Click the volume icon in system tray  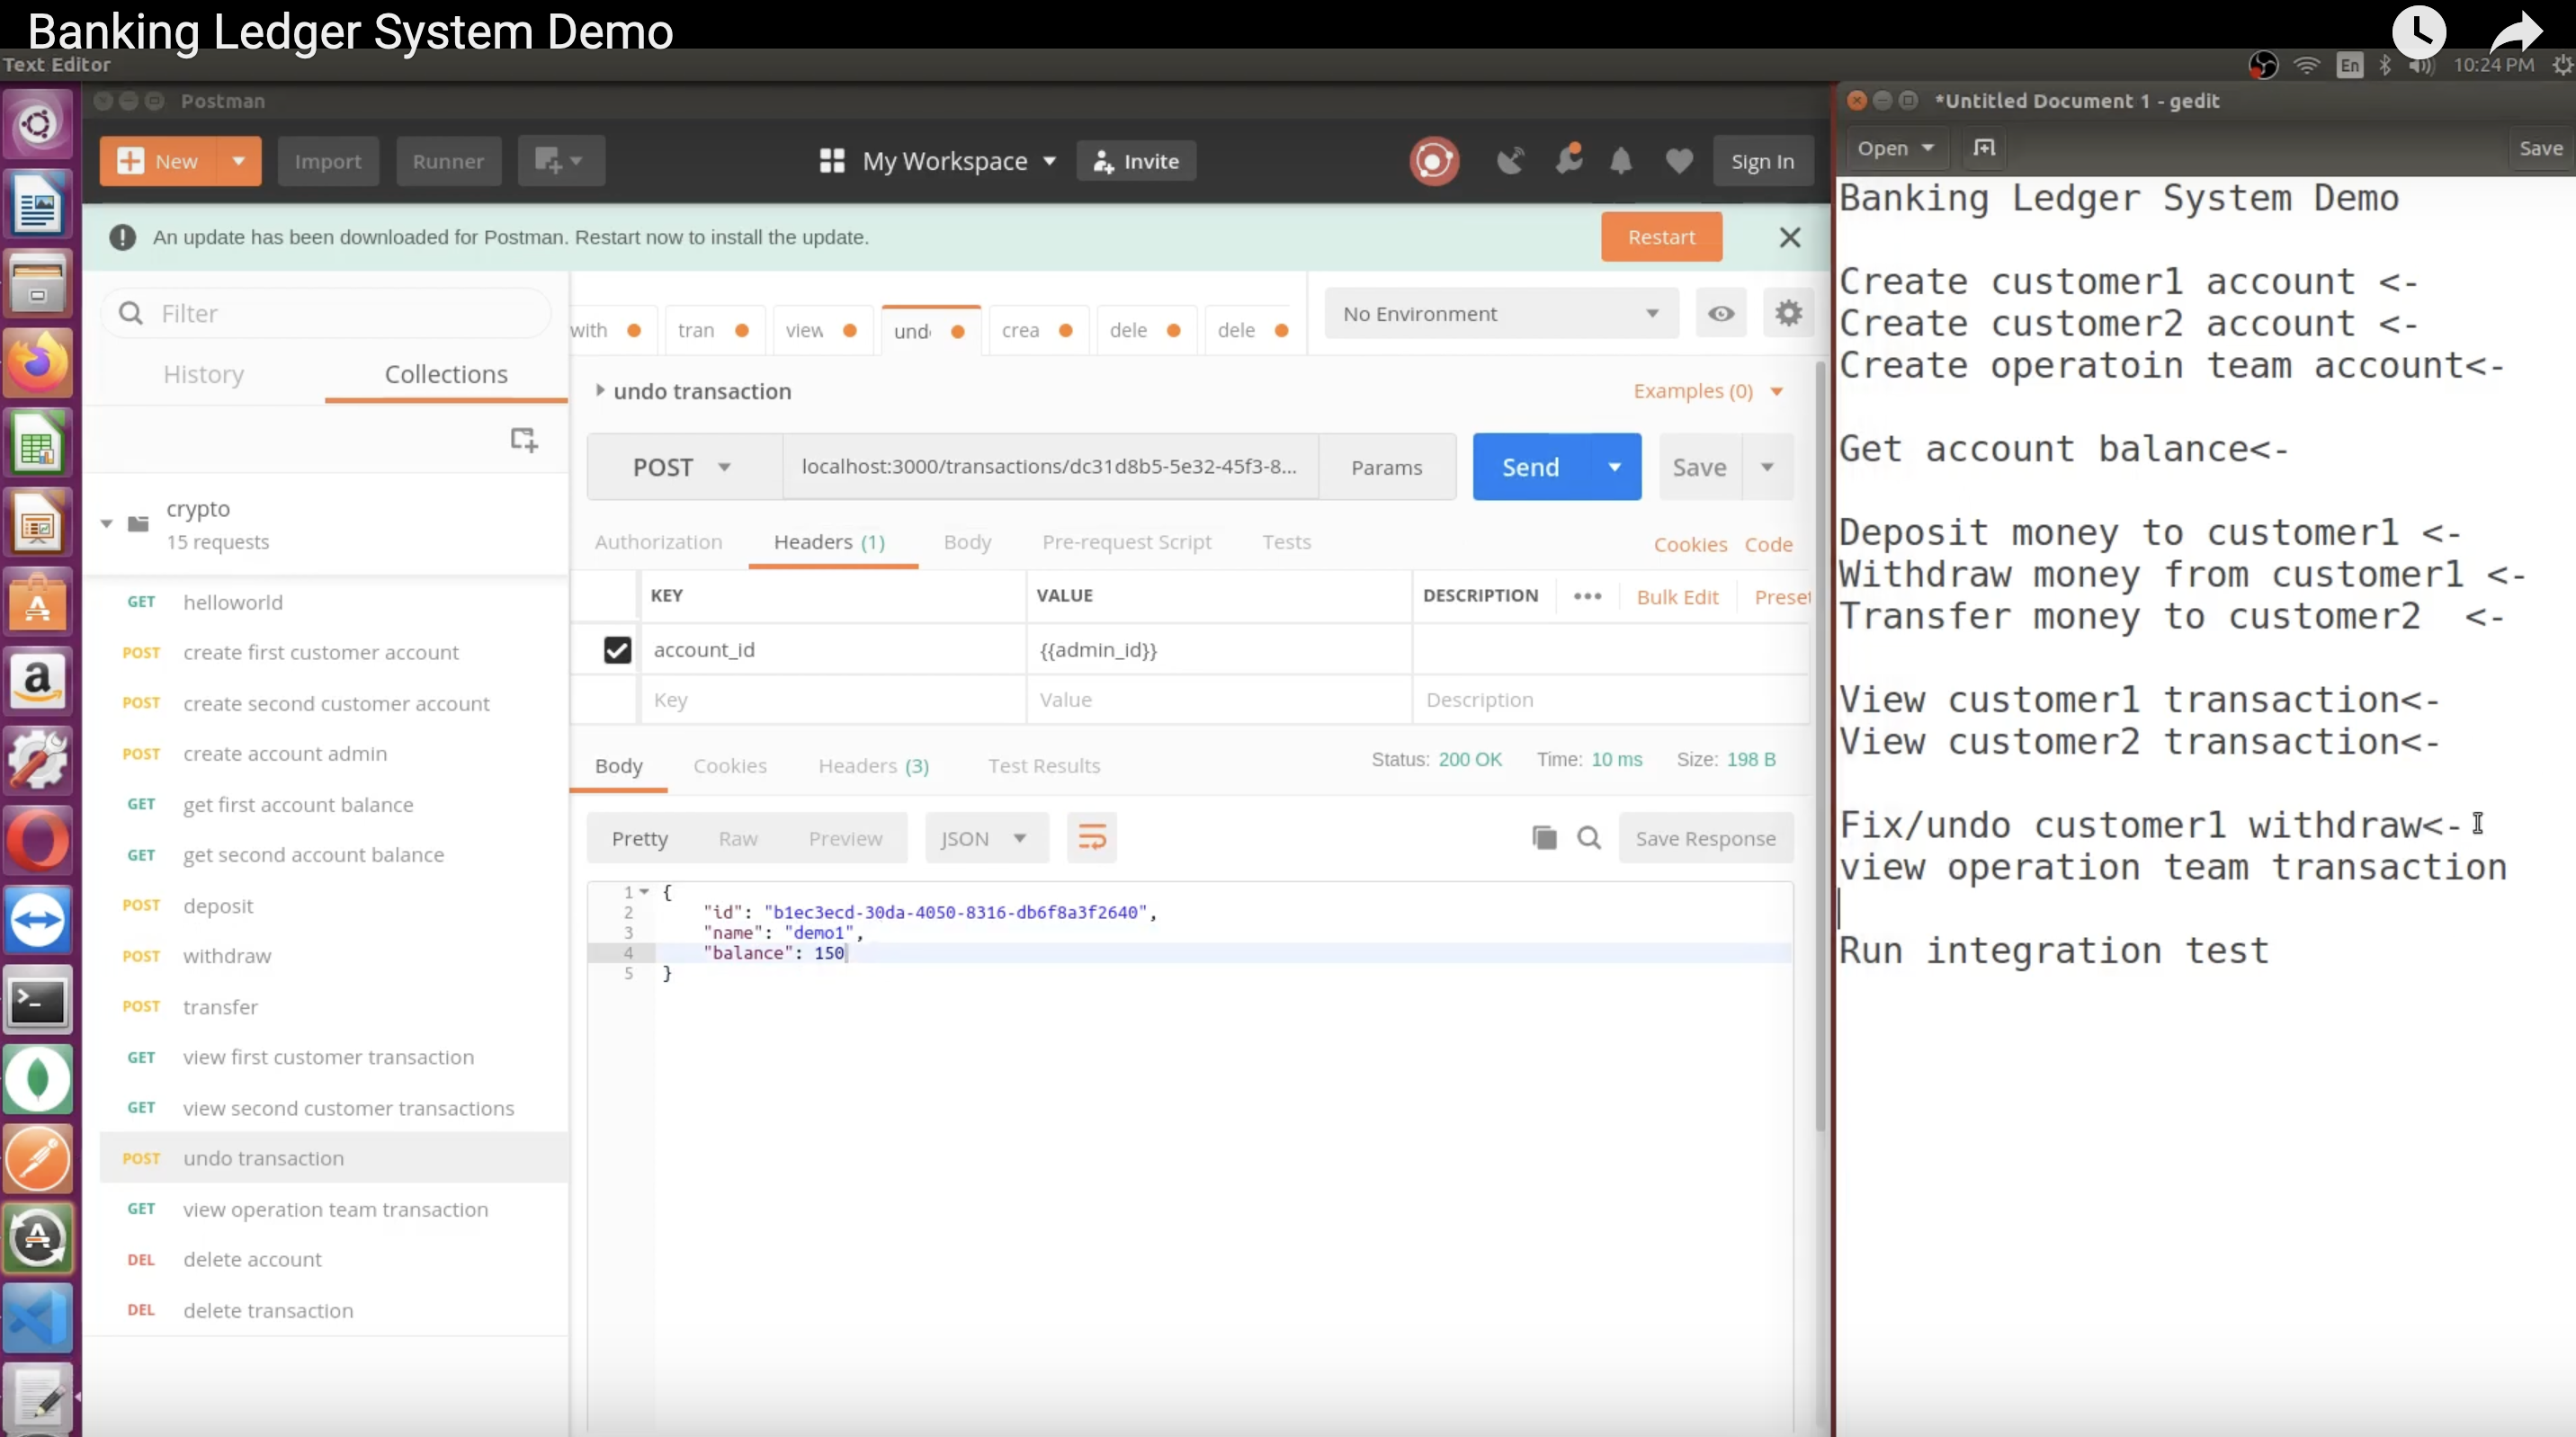click(2420, 65)
